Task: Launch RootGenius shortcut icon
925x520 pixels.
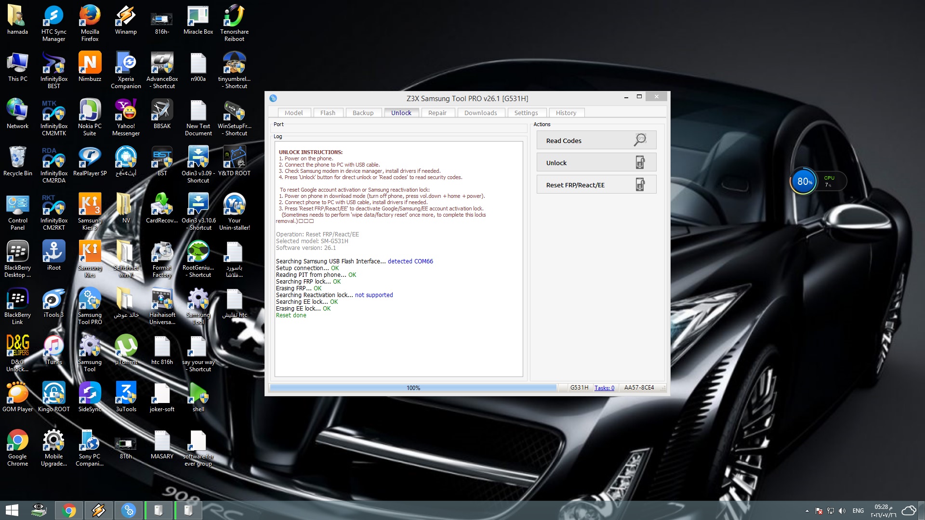Action: point(198,259)
